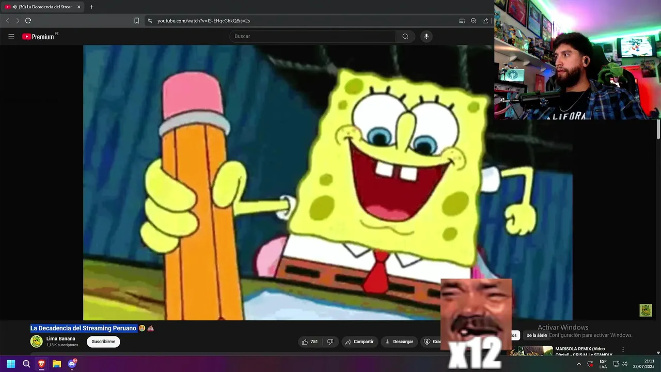The width and height of the screenshot is (661, 372).
Task: Start voice search with the microphone icon
Action: [426, 36]
